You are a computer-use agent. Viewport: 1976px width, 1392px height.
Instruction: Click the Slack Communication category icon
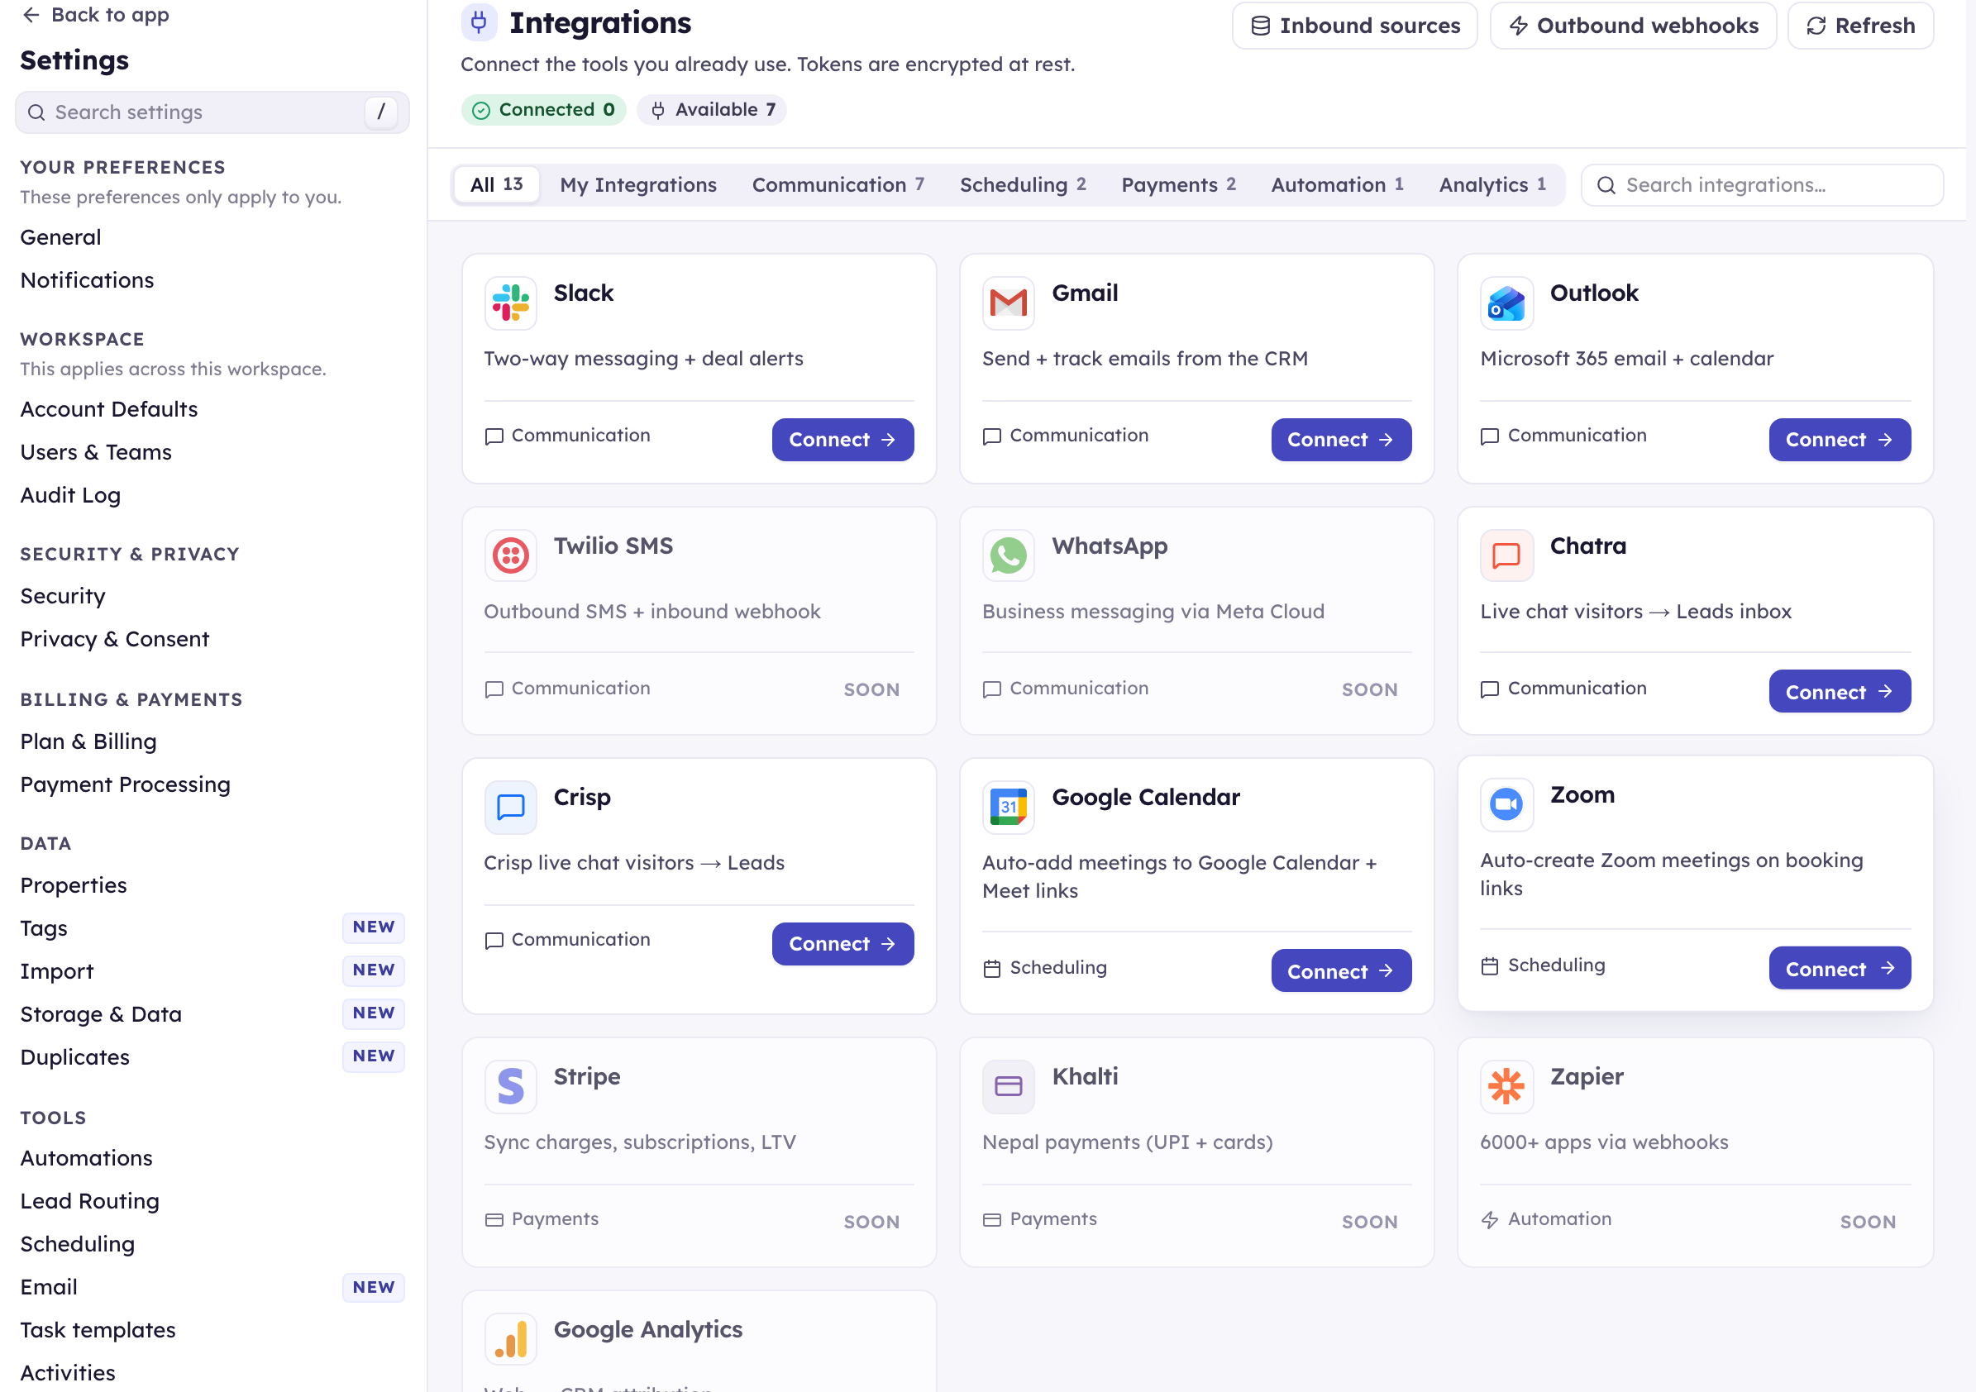pyautogui.click(x=494, y=436)
